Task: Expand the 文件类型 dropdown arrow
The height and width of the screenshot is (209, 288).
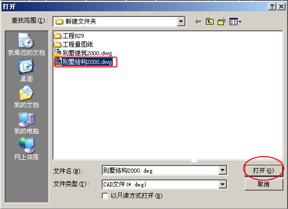Action: click(x=222, y=184)
